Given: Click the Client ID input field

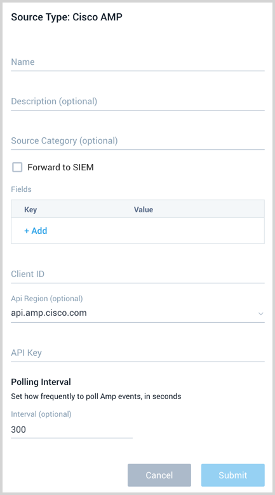Looking at the screenshot, I should point(137,274).
